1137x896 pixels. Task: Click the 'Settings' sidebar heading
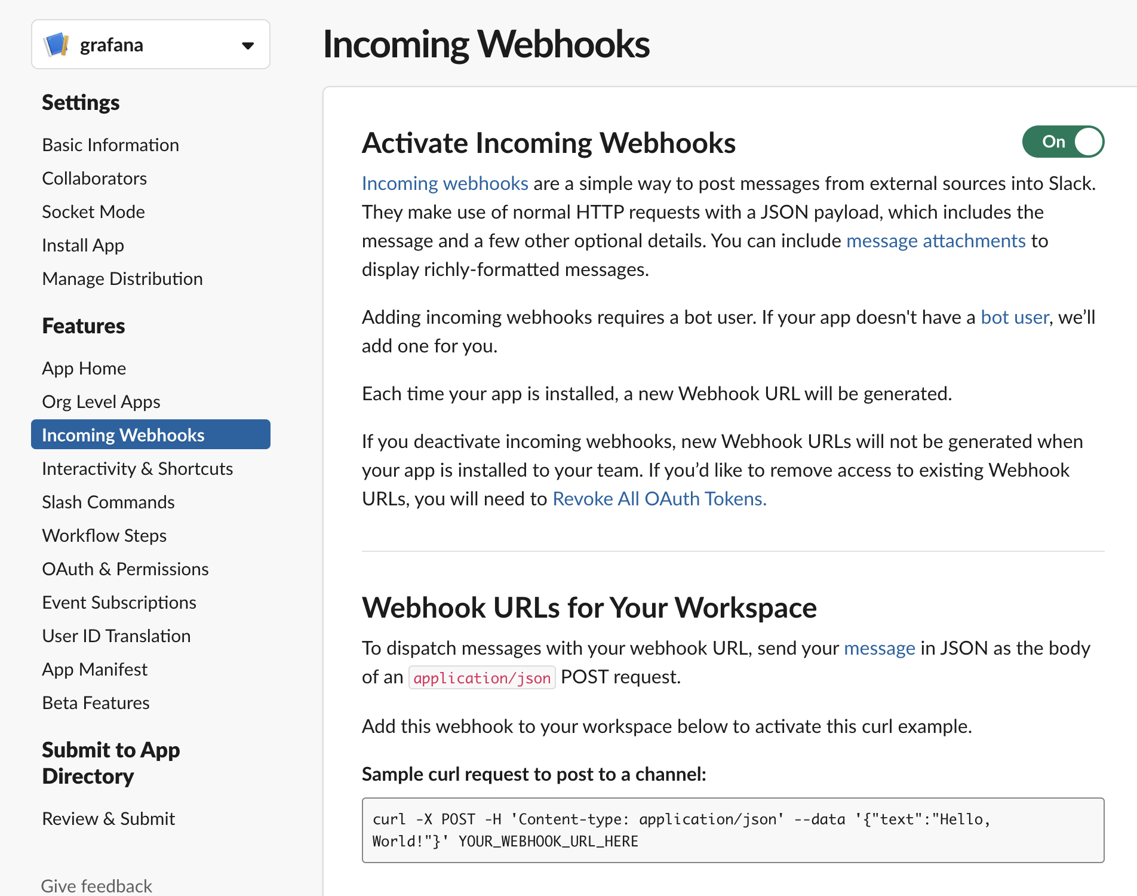(x=81, y=103)
